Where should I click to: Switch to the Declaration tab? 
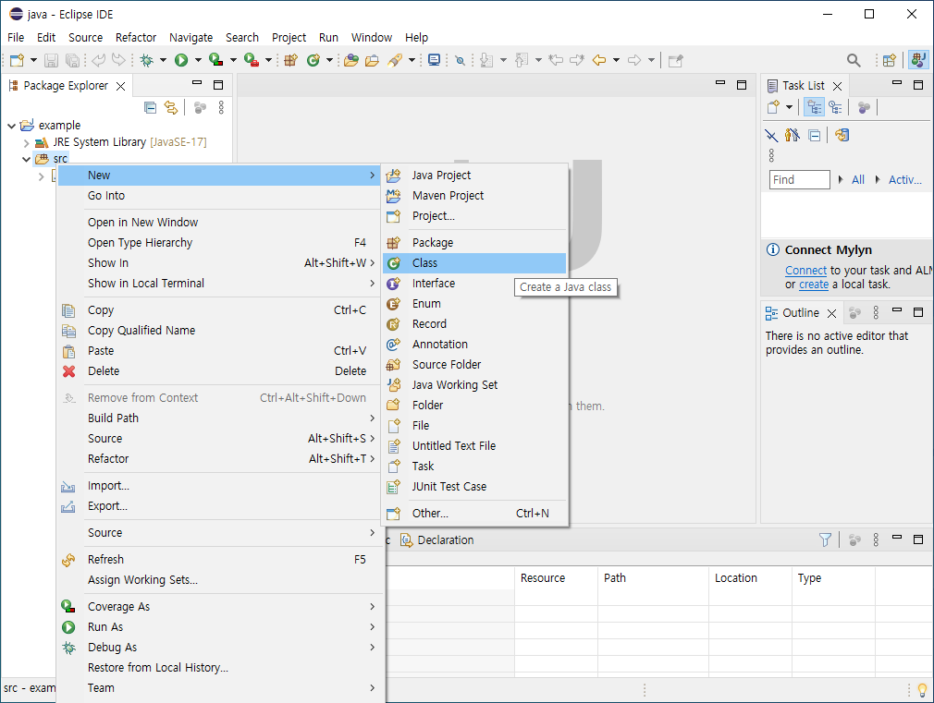pyautogui.click(x=437, y=539)
